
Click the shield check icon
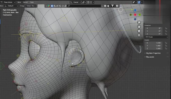(117, 6)
